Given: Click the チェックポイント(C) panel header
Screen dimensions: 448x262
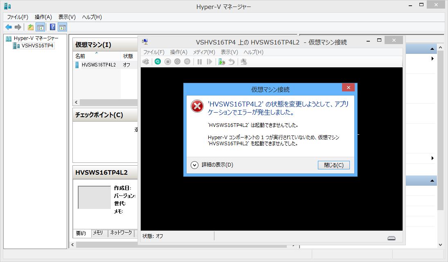Looking at the screenshot, I should [x=105, y=115].
